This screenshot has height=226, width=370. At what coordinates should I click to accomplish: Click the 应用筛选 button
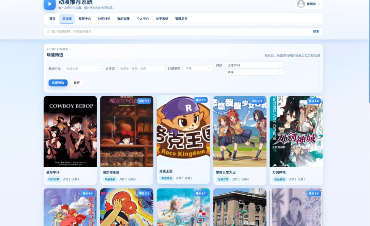tap(58, 83)
